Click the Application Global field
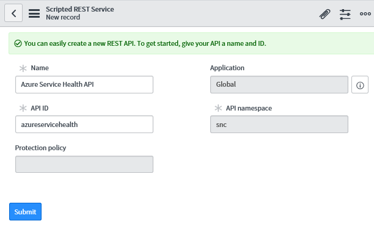 tap(279, 85)
